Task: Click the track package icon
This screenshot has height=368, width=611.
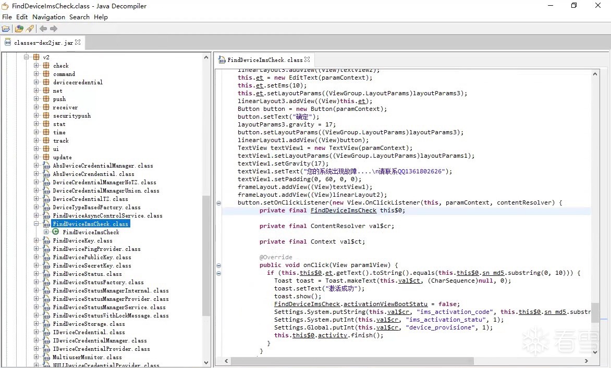Action: 46,141
